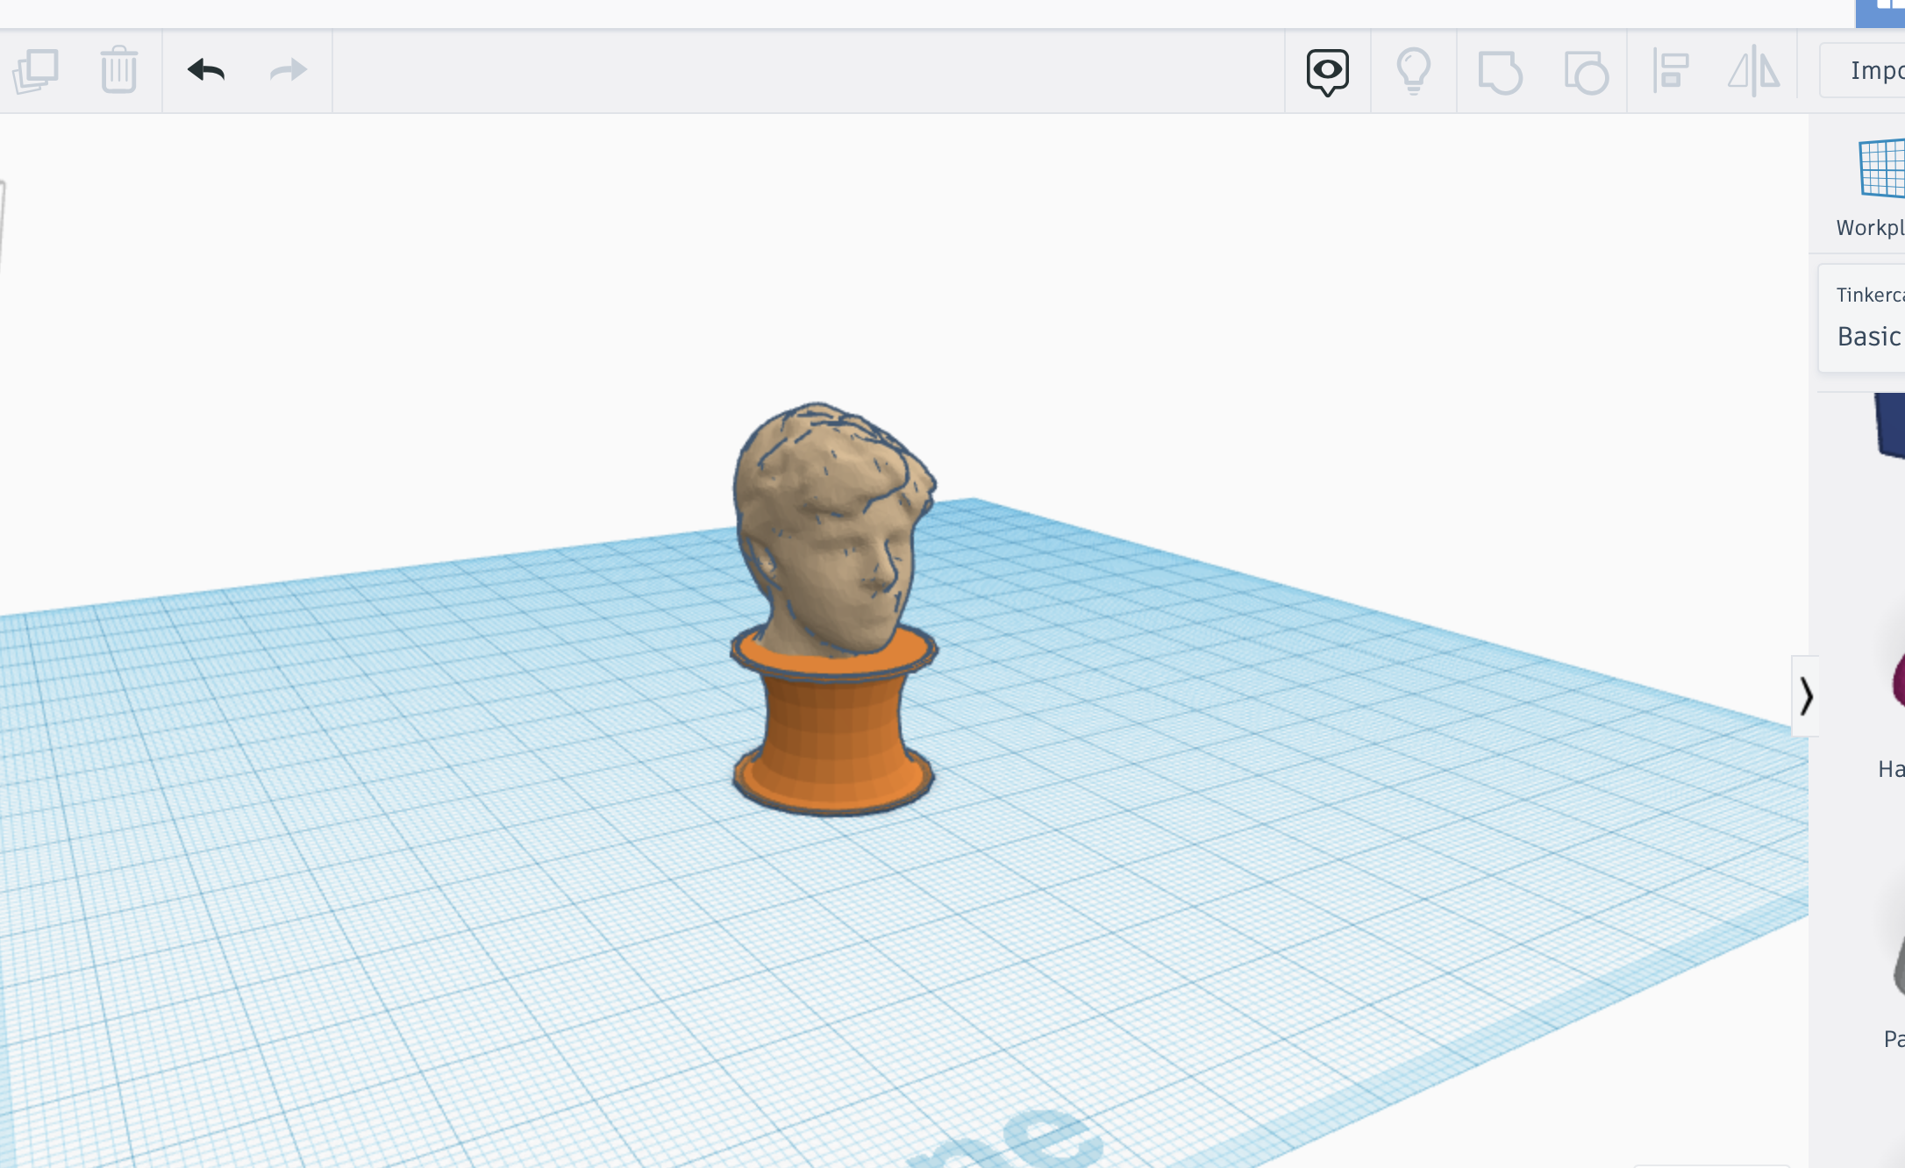Image resolution: width=1905 pixels, height=1168 pixels.
Task: Click the Ungroup icon
Action: click(x=1585, y=73)
